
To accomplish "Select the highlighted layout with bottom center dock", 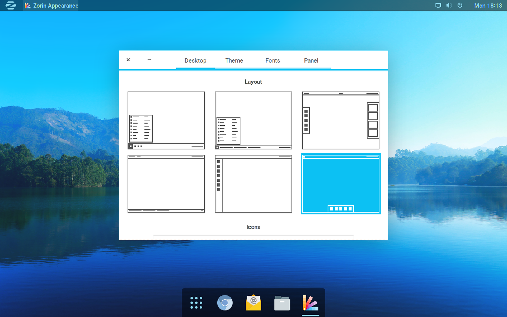I will pyautogui.click(x=341, y=184).
